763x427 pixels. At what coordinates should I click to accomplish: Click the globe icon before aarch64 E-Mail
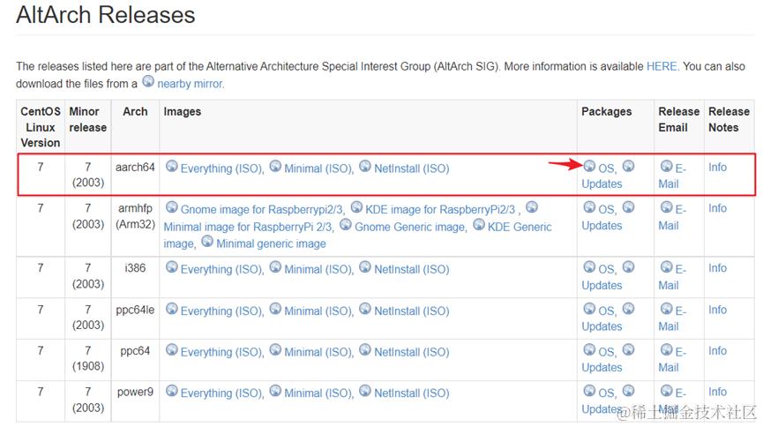pyautogui.click(x=666, y=166)
